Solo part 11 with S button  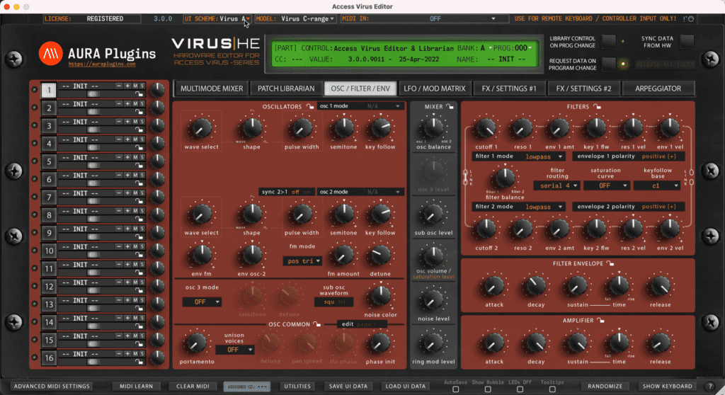(x=142, y=265)
